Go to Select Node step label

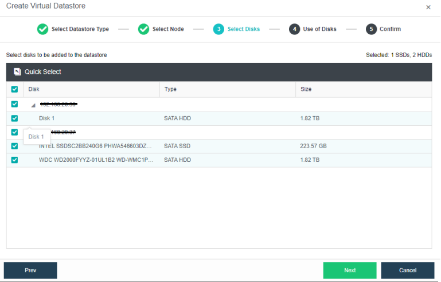[x=168, y=29]
